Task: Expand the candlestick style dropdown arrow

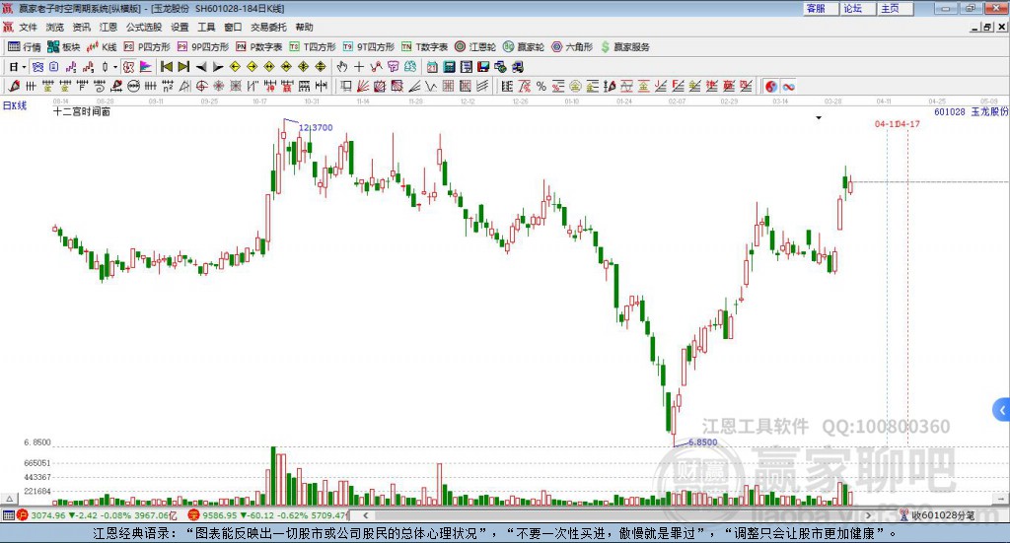Action: tap(115, 67)
